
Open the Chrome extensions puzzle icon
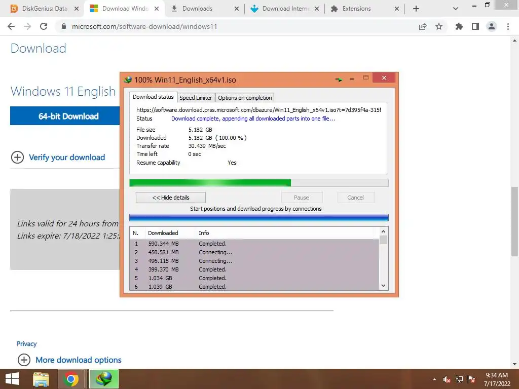459,26
